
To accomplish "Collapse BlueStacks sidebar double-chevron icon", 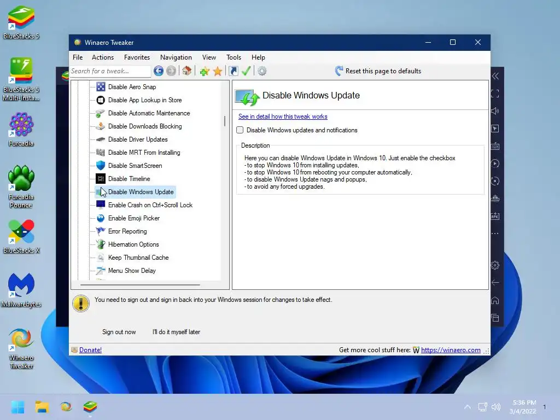I will pyautogui.click(x=495, y=76).
